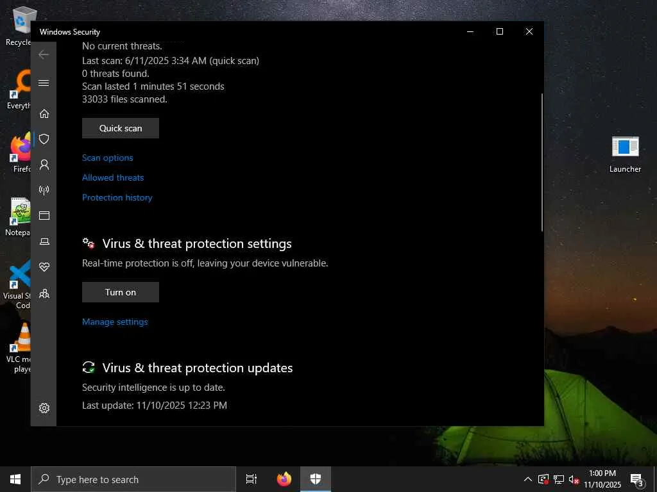The width and height of the screenshot is (657, 492).
Task: Click the 'Last update: 11/10/2025 12:23 PM' text
Action: 155,406
